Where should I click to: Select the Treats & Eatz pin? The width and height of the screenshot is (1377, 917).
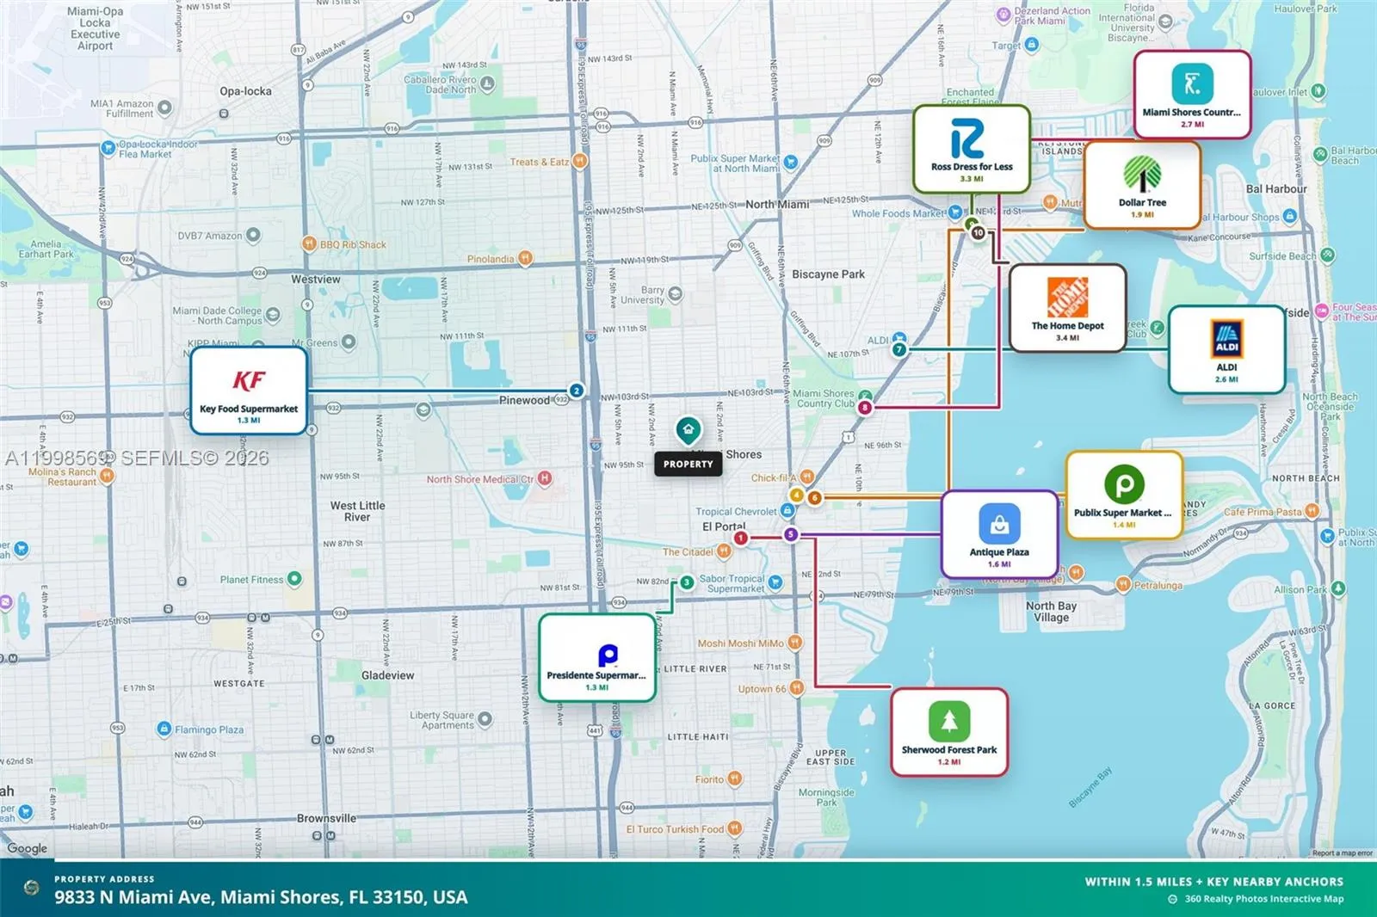coord(580,161)
